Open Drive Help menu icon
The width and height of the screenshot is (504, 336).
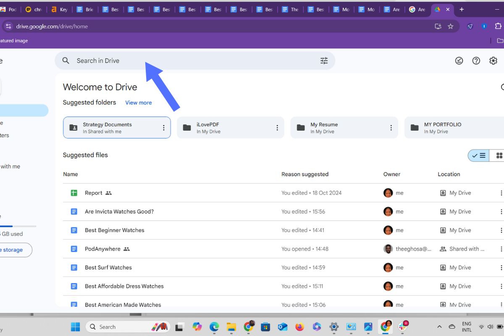476,60
